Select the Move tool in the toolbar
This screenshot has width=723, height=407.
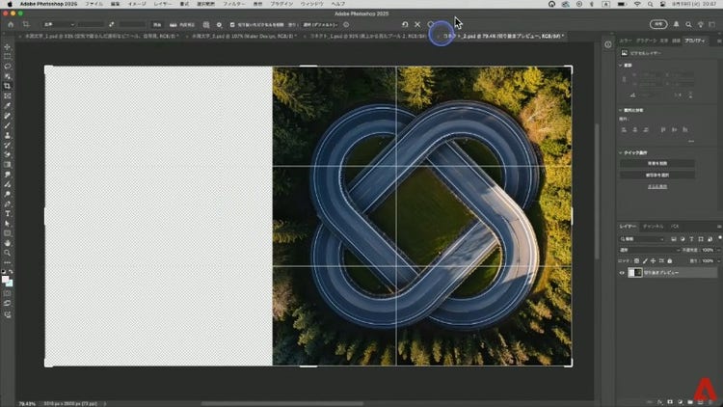point(8,46)
